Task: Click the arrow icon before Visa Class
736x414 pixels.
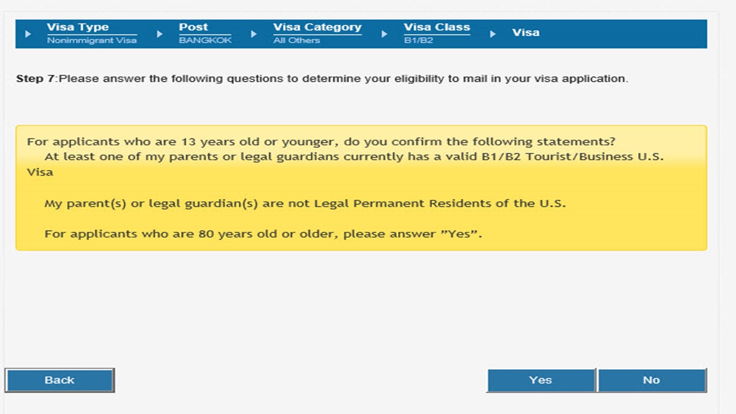Action: [x=384, y=34]
